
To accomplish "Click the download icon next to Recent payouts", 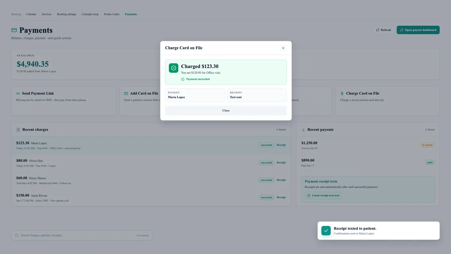I will coord(303,130).
